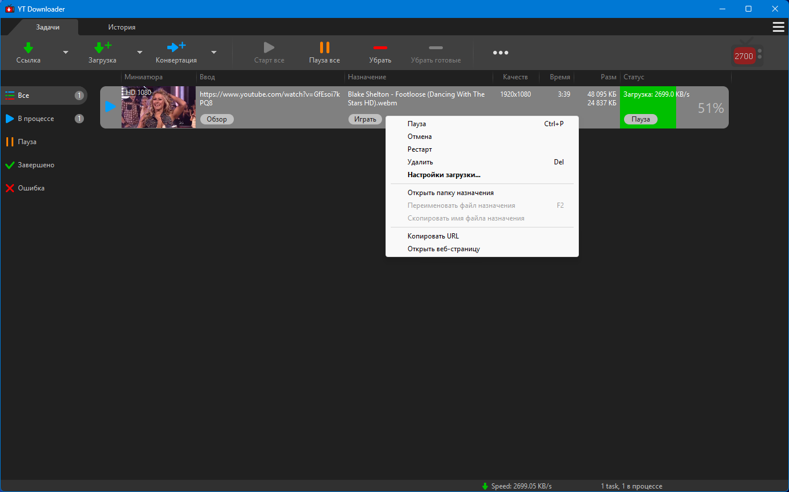Click the red Убрать remove icon
The image size is (789, 492).
click(x=380, y=48)
